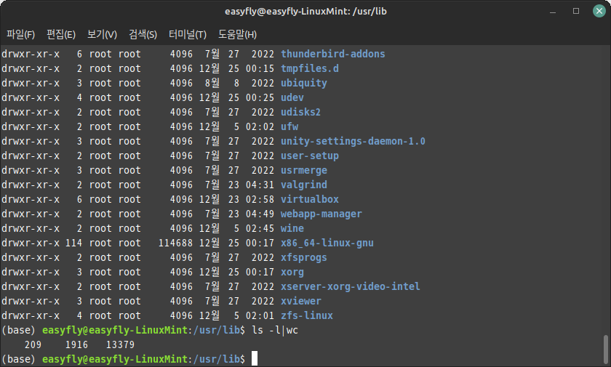
Task: Click the ufw directory name
Action: pyautogui.click(x=289, y=126)
